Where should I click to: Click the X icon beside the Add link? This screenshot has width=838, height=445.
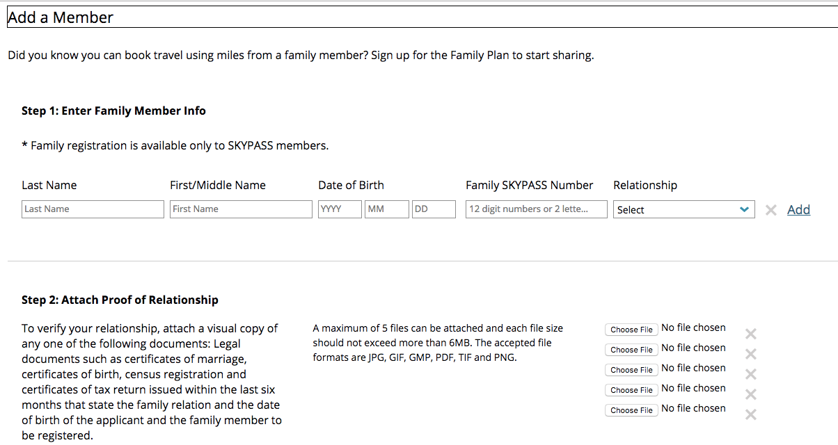[x=770, y=210]
